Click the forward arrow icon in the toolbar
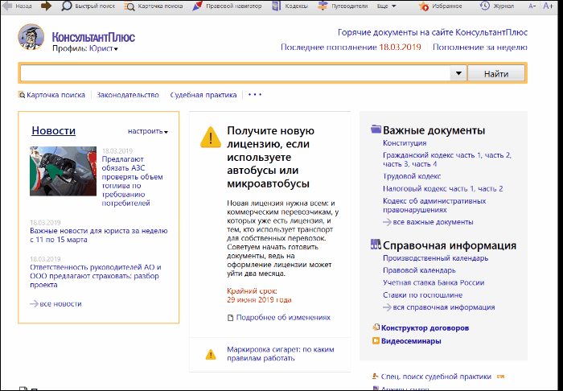This screenshot has height=391, width=563. click(x=46, y=6)
